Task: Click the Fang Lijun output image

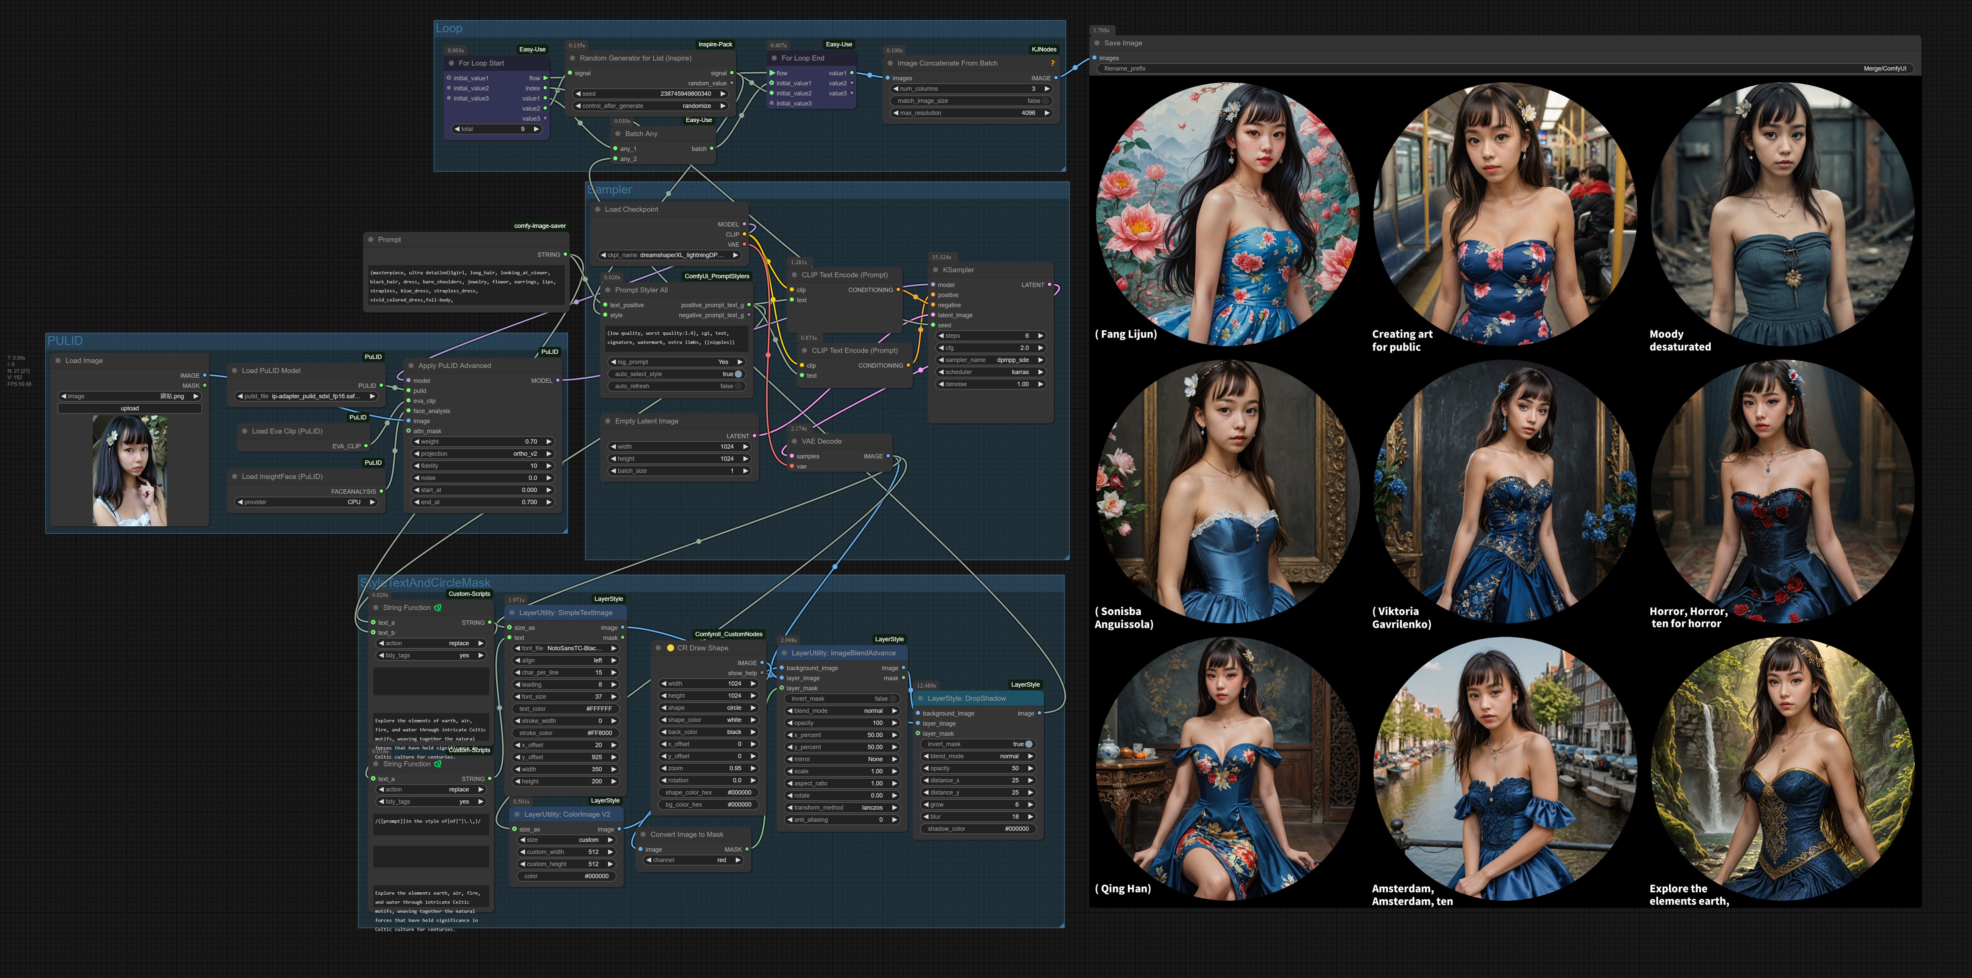Action: 1227,214
